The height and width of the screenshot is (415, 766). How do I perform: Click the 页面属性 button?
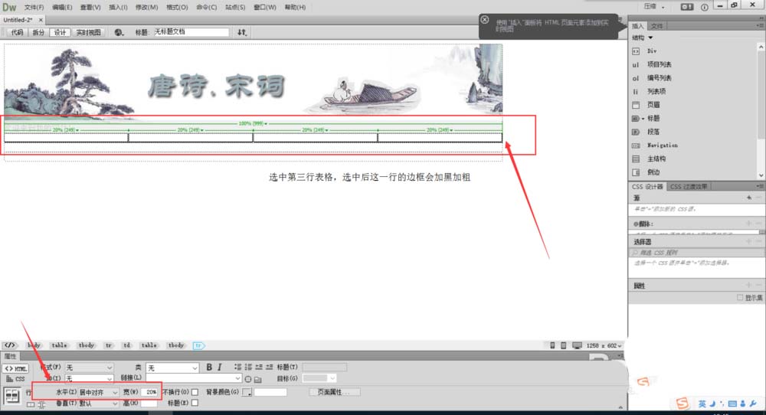[334, 392]
